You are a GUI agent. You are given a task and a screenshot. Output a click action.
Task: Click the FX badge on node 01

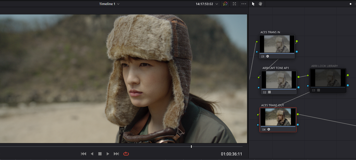point(268,56)
